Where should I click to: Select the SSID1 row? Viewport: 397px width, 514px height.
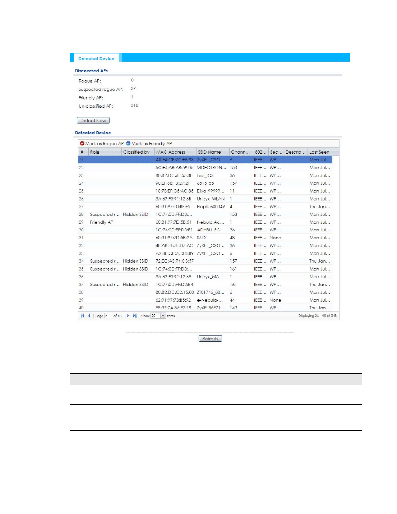coord(205,238)
